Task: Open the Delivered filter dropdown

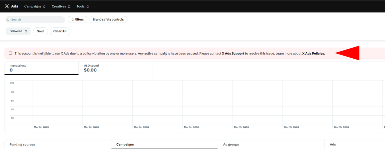Action: (18, 31)
